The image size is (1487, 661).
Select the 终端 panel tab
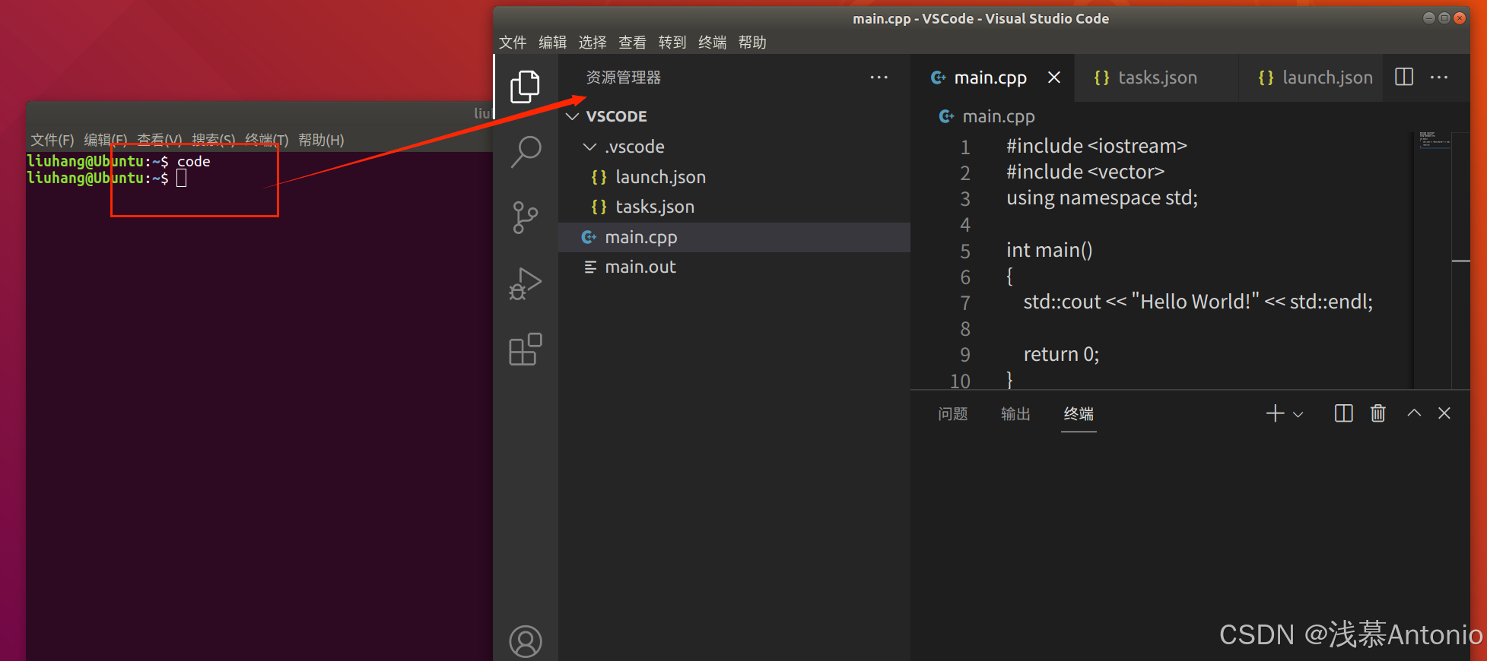[1079, 414]
